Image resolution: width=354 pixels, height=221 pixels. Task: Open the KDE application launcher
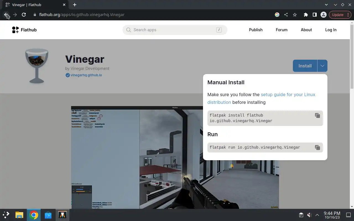pyautogui.click(x=6, y=215)
